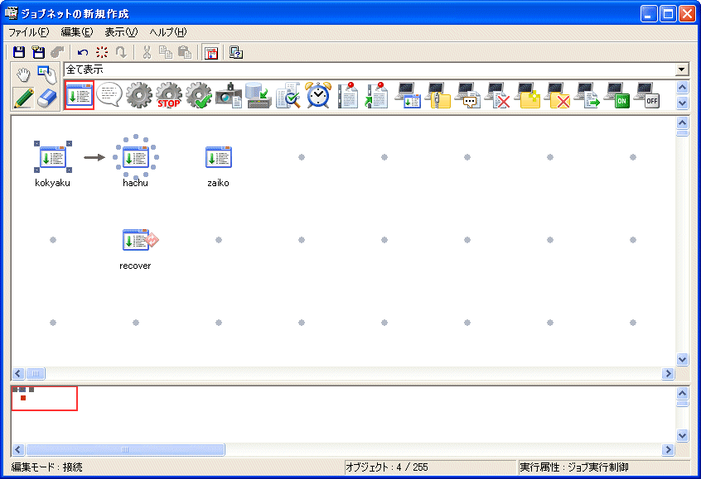Select the alarm clock icon
Image resolution: width=701 pixels, height=479 pixels.
click(x=318, y=94)
